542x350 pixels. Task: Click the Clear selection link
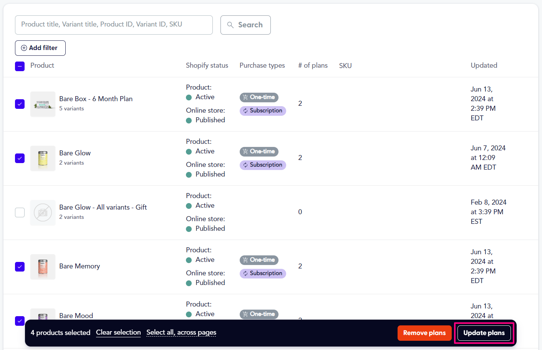coord(118,333)
